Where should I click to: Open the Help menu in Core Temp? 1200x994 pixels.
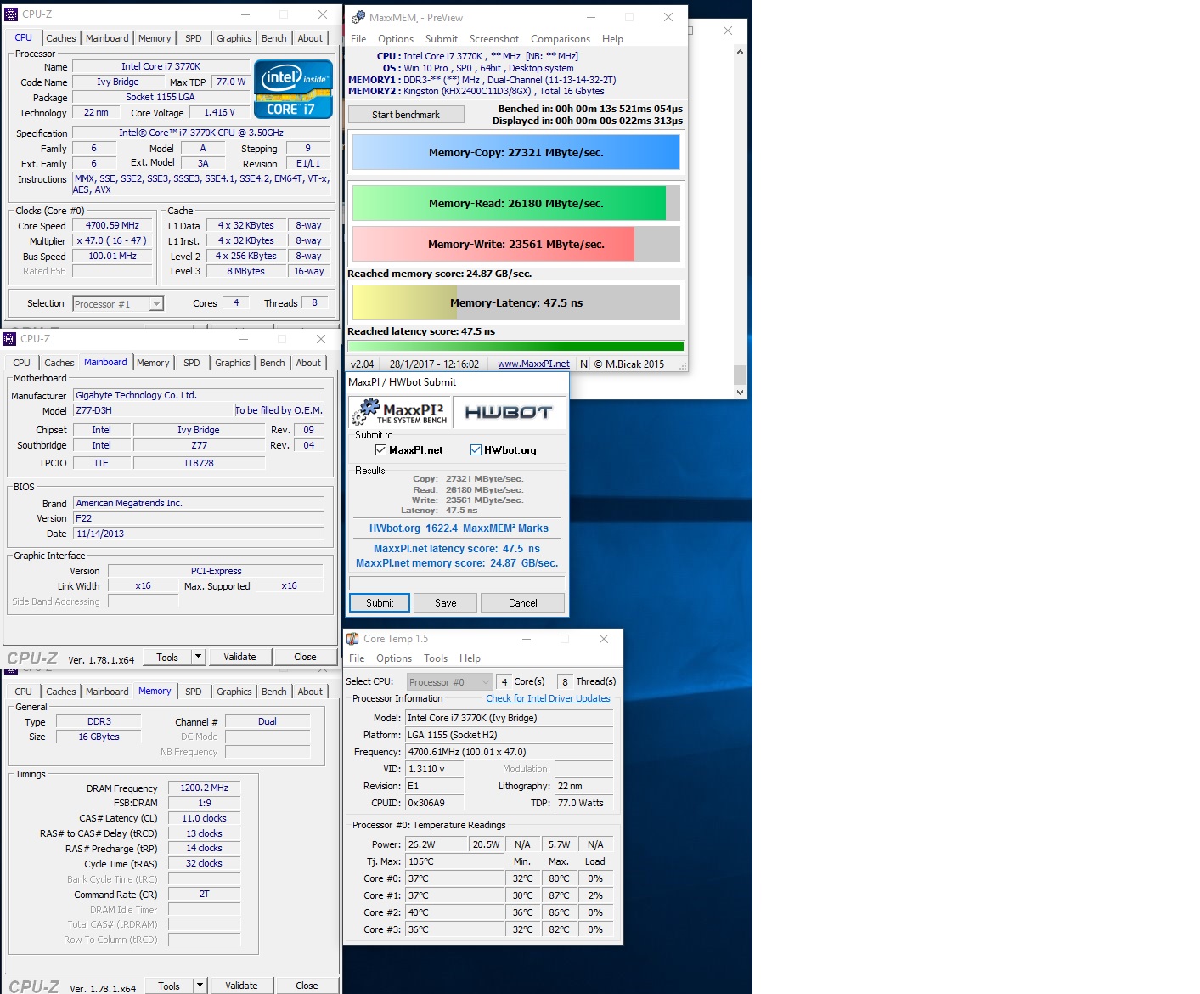[x=470, y=658]
